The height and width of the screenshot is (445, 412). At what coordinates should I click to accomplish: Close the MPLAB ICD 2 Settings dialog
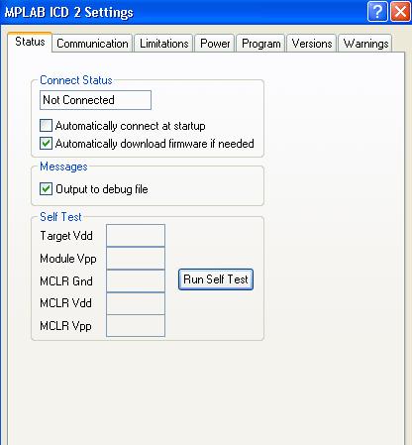pos(400,12)
